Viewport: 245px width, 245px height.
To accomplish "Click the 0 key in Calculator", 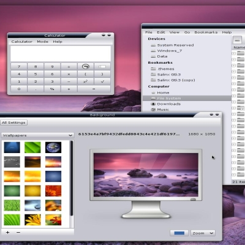I will (19, 89).
